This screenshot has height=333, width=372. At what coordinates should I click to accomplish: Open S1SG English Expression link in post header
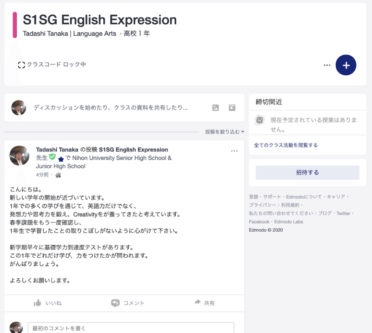[133, 150]
